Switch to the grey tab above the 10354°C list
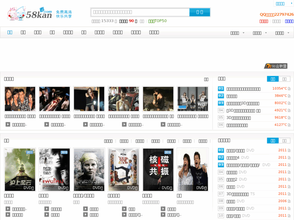The height and width of the screenshot is (220, 294). point(284,79)
